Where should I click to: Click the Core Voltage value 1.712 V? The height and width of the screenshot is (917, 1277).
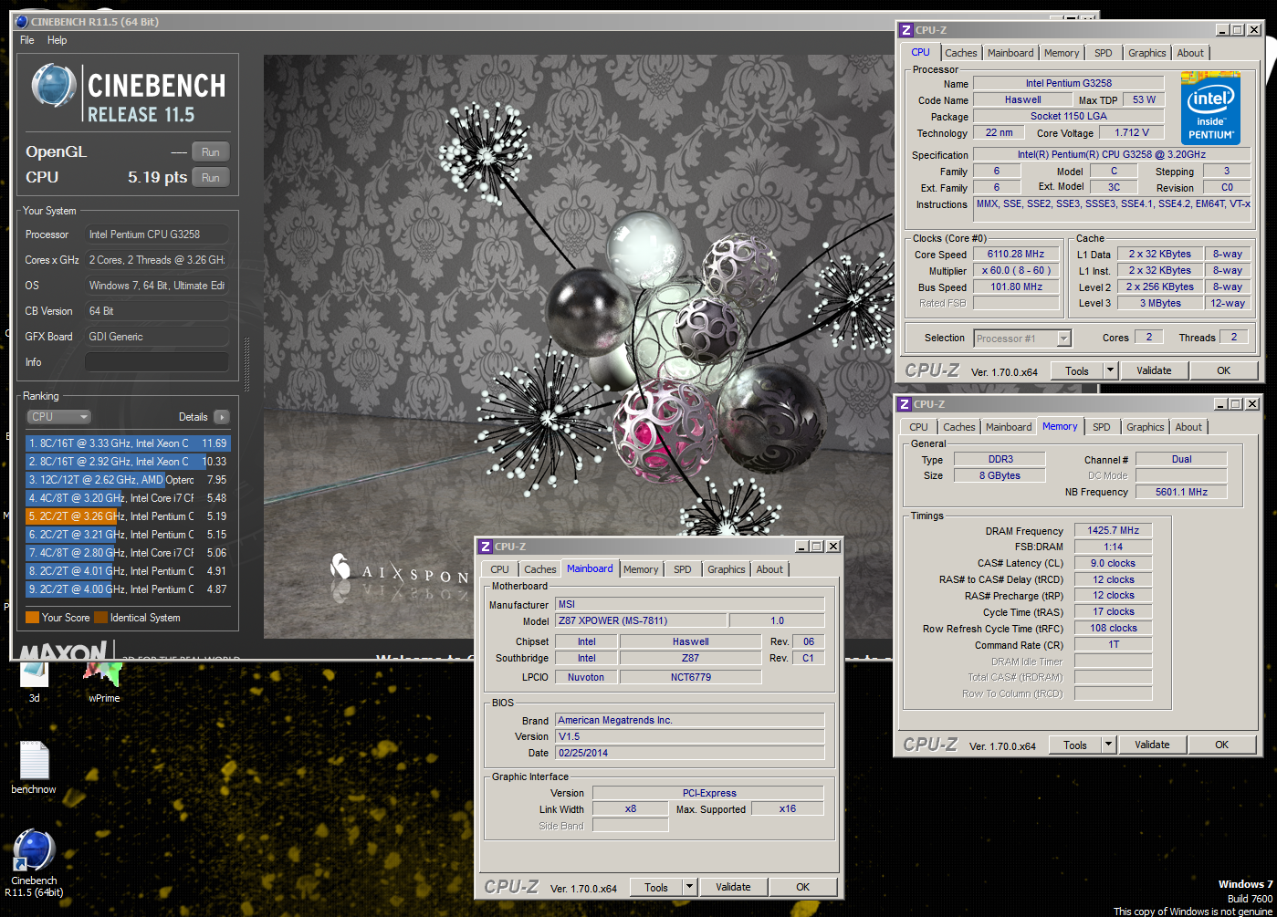click(1132, 132)
